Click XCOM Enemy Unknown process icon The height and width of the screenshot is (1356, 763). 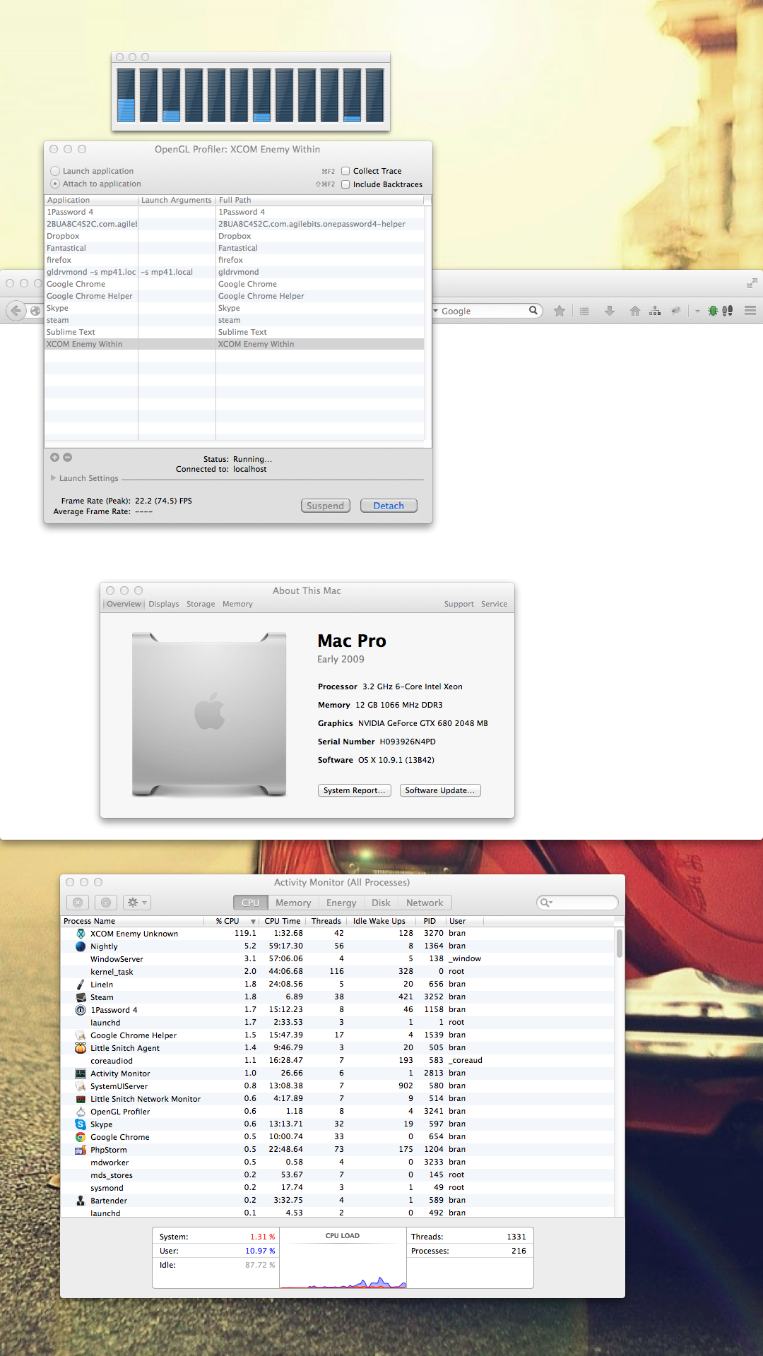click(81, 934)
